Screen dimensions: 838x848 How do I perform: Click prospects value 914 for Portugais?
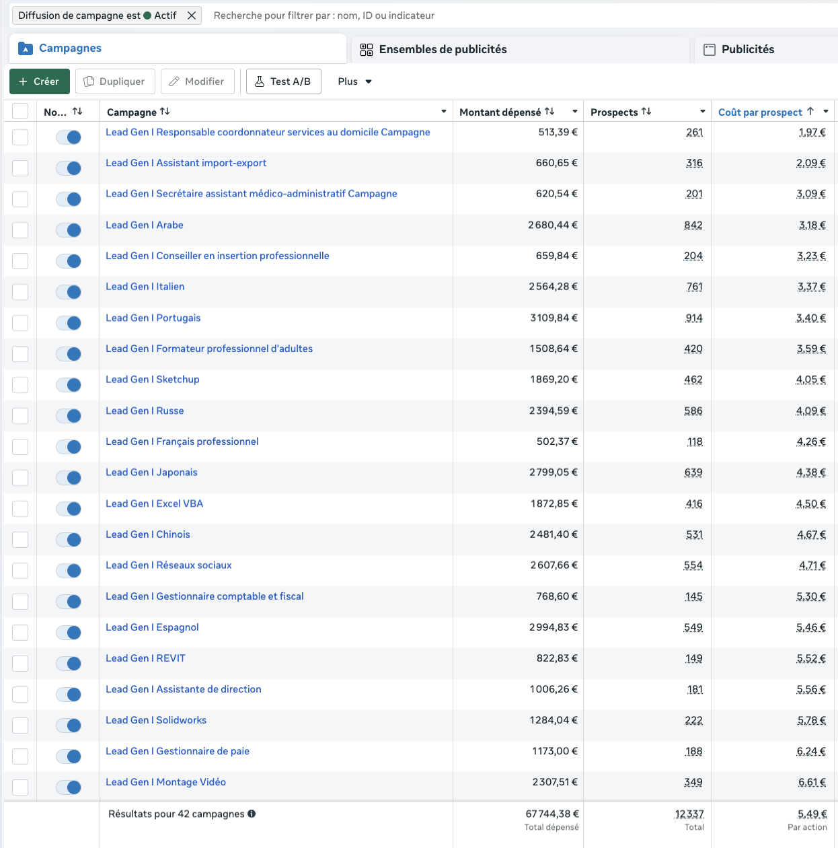click(x=694, y=318)
